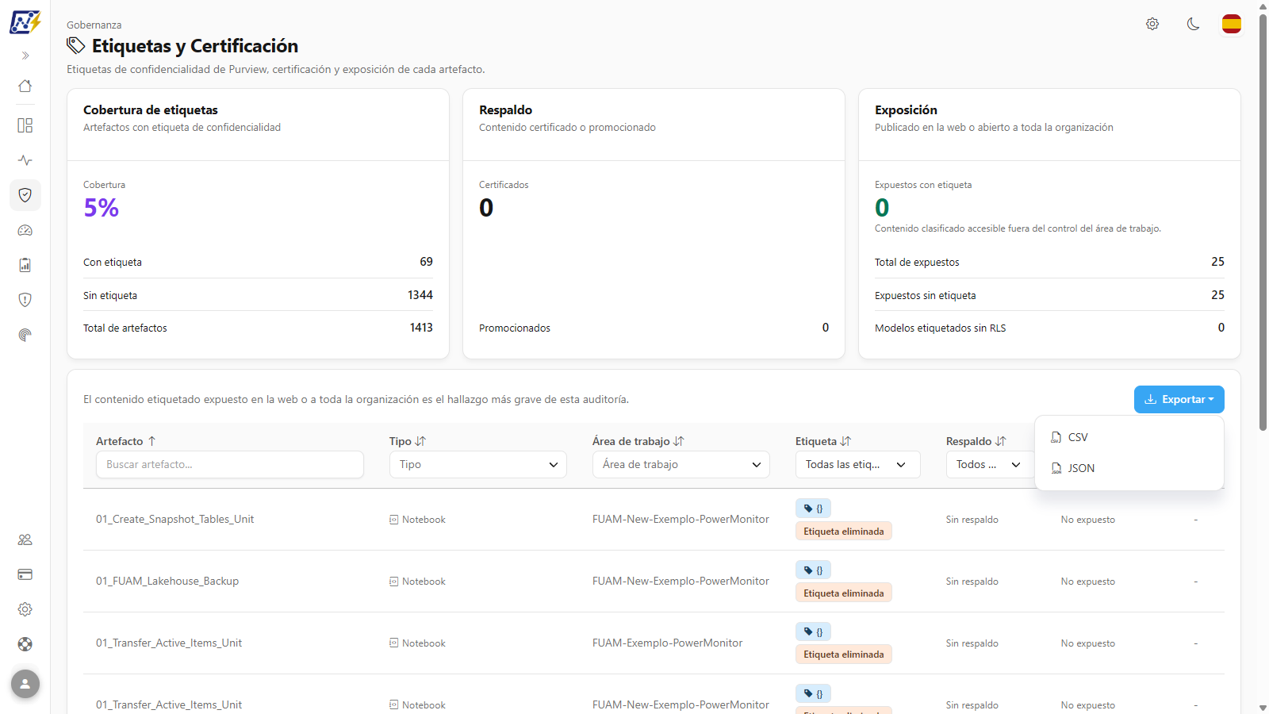Click the Total de expuestos row
The width and height of the screenshot is (1269, 714).
point(1049,262)
